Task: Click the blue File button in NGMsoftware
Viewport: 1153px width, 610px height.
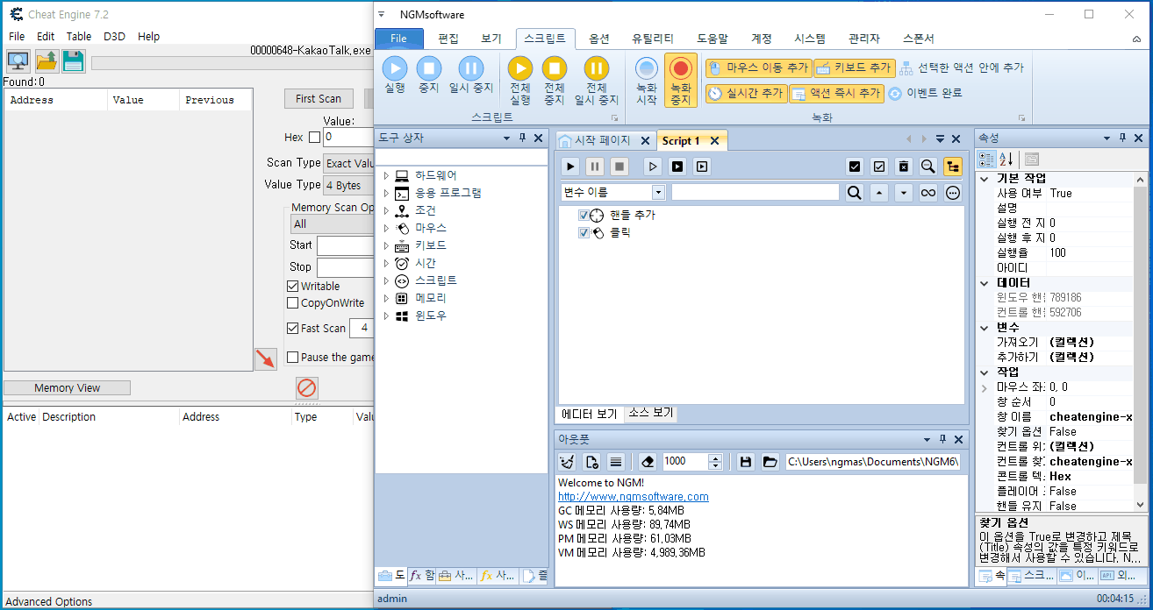Action: click(398, 39)
